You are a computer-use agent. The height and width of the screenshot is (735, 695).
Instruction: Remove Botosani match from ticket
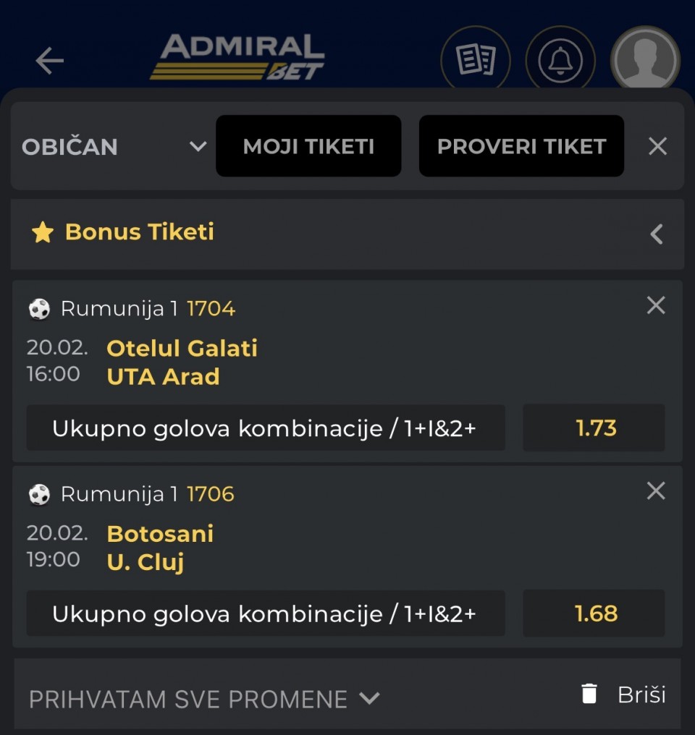(x=655, y=491)
